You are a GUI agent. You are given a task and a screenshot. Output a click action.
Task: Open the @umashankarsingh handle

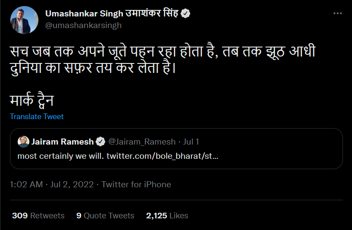pos(83,25)
